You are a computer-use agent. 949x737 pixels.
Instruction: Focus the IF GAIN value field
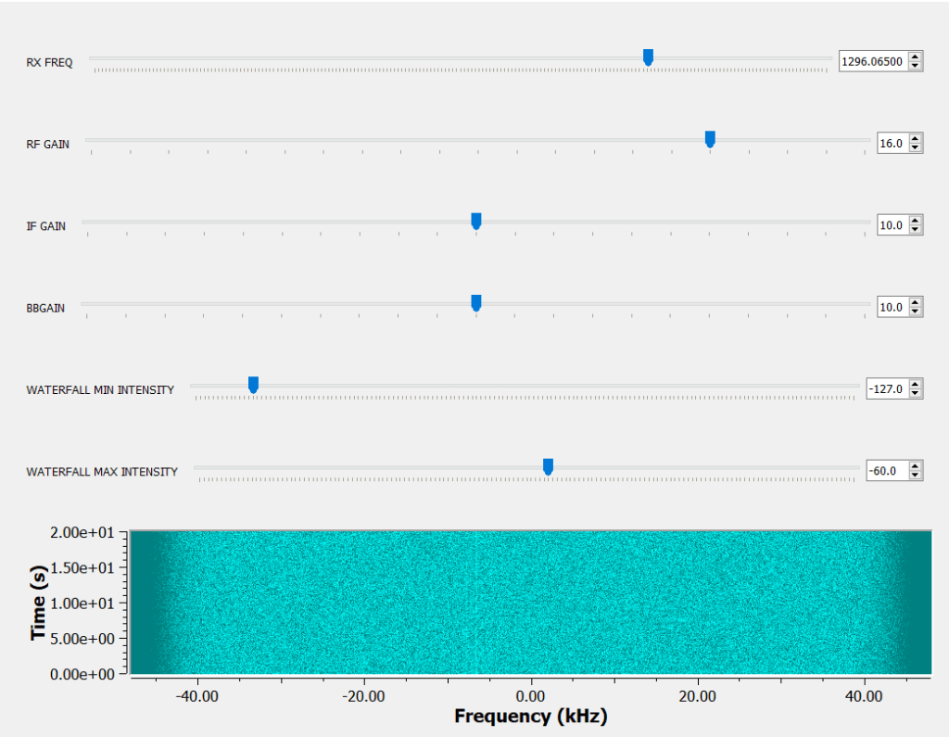pos(892,225)
